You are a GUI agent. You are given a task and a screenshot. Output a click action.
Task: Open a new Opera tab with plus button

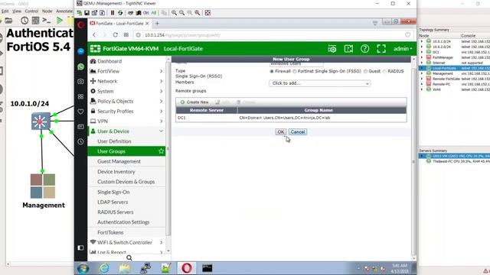click(x=157, y=24)
